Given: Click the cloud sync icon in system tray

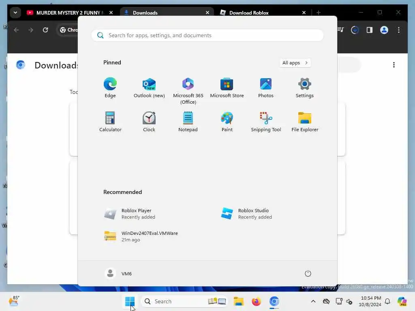Looking at the screenshot, I should [326, 301].
